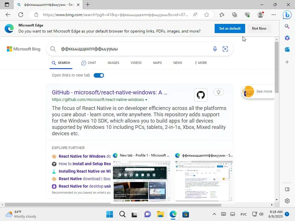Search using an image icon
Image resolution: width=295 pixels, height=221 pixels.
225,49
